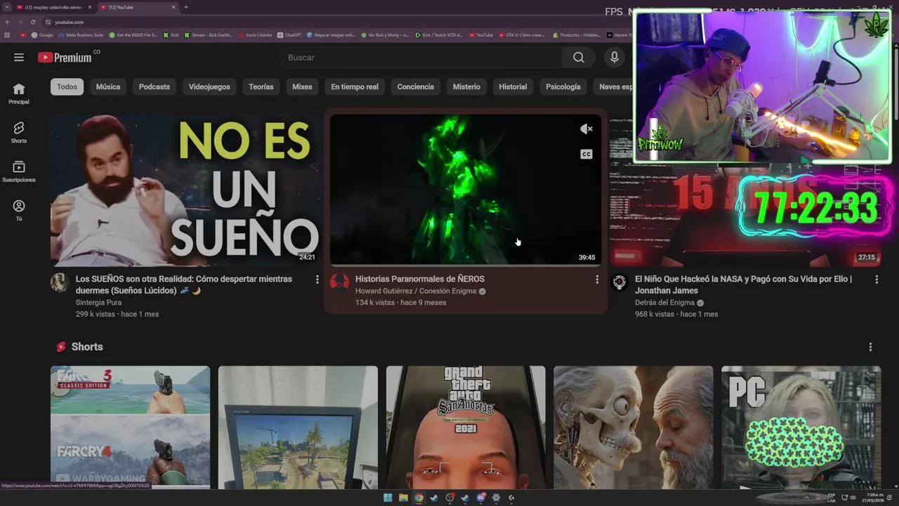This screenshot has height=506, width=899.
Task: Select the Mixes filter chip
Action: click(302, 86)
